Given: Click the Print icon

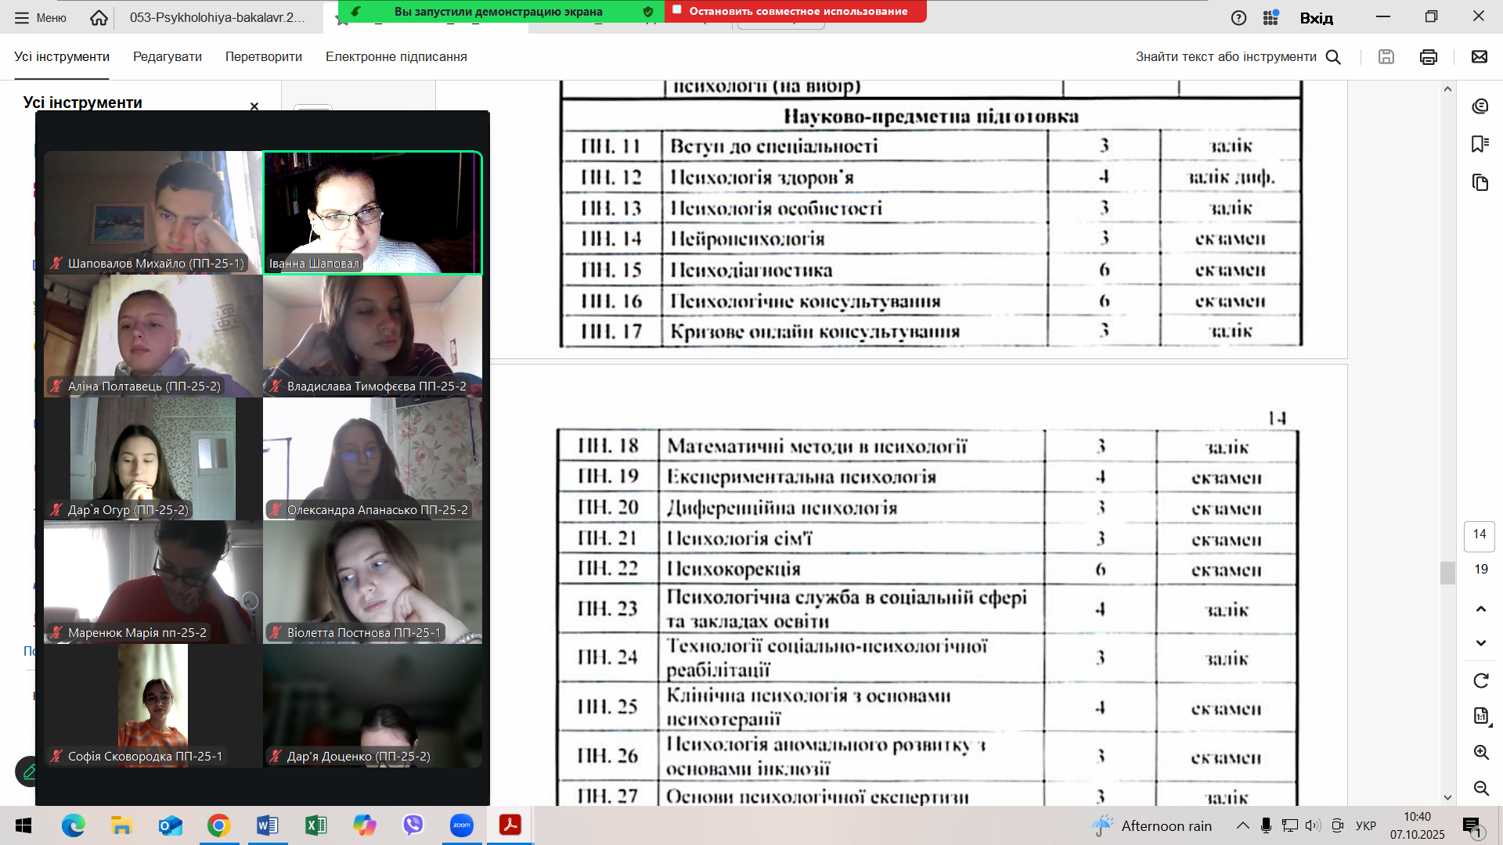Looking at the screenshot, I should 1429,56.
